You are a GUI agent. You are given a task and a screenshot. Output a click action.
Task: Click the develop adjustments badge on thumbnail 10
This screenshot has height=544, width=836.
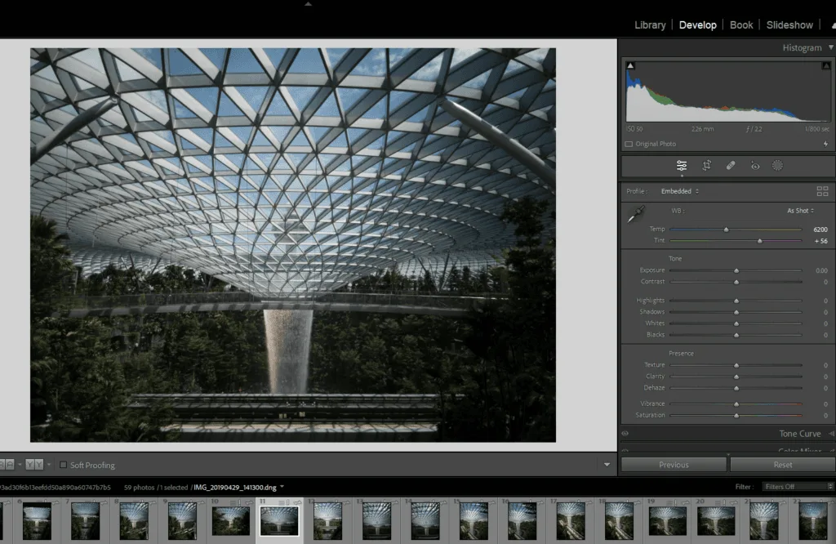(x=234, y=502)
